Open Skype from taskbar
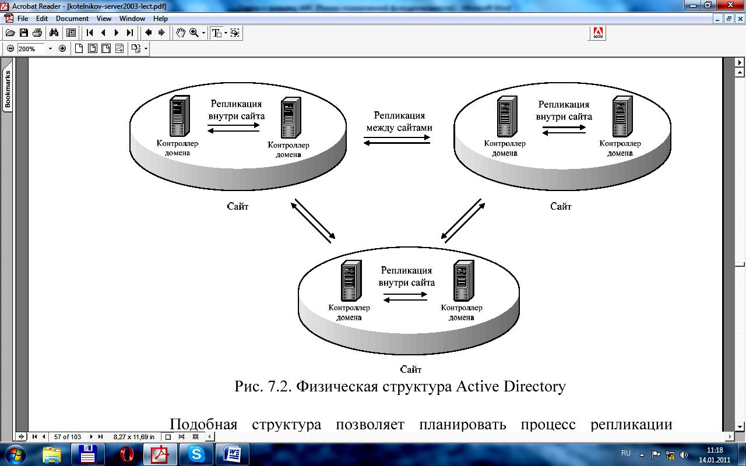 (196, 454)
